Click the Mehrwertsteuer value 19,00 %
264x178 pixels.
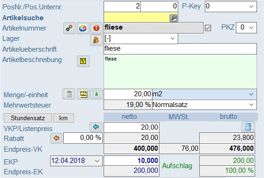tap(128, 105)
